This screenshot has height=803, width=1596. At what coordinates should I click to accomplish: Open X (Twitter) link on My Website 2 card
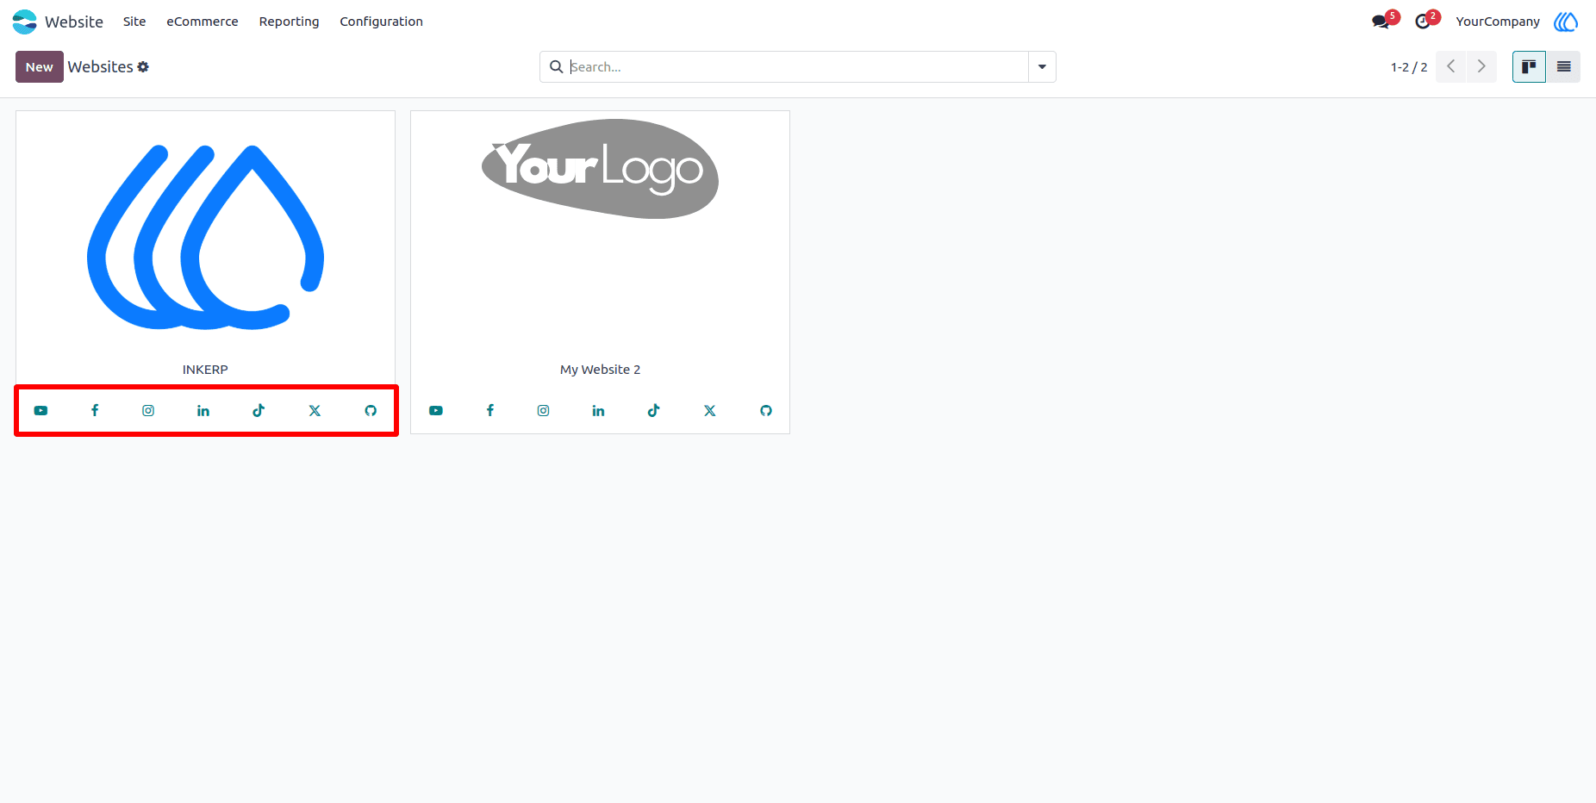[710, 411]
